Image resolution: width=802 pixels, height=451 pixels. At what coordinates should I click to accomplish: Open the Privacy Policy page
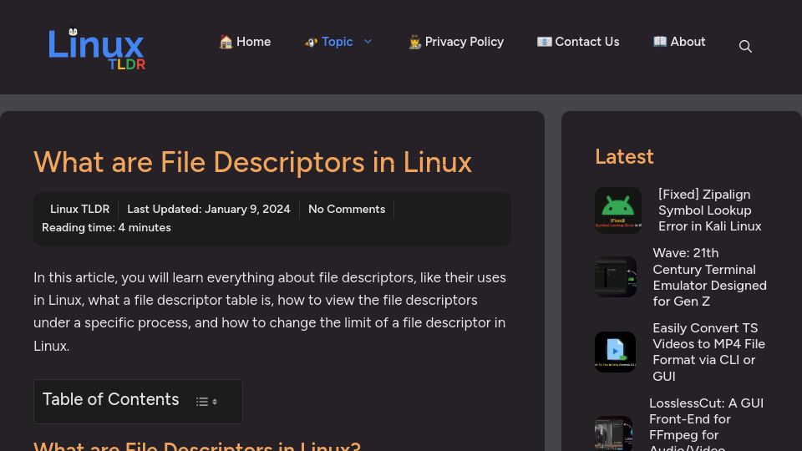point(456,42)
